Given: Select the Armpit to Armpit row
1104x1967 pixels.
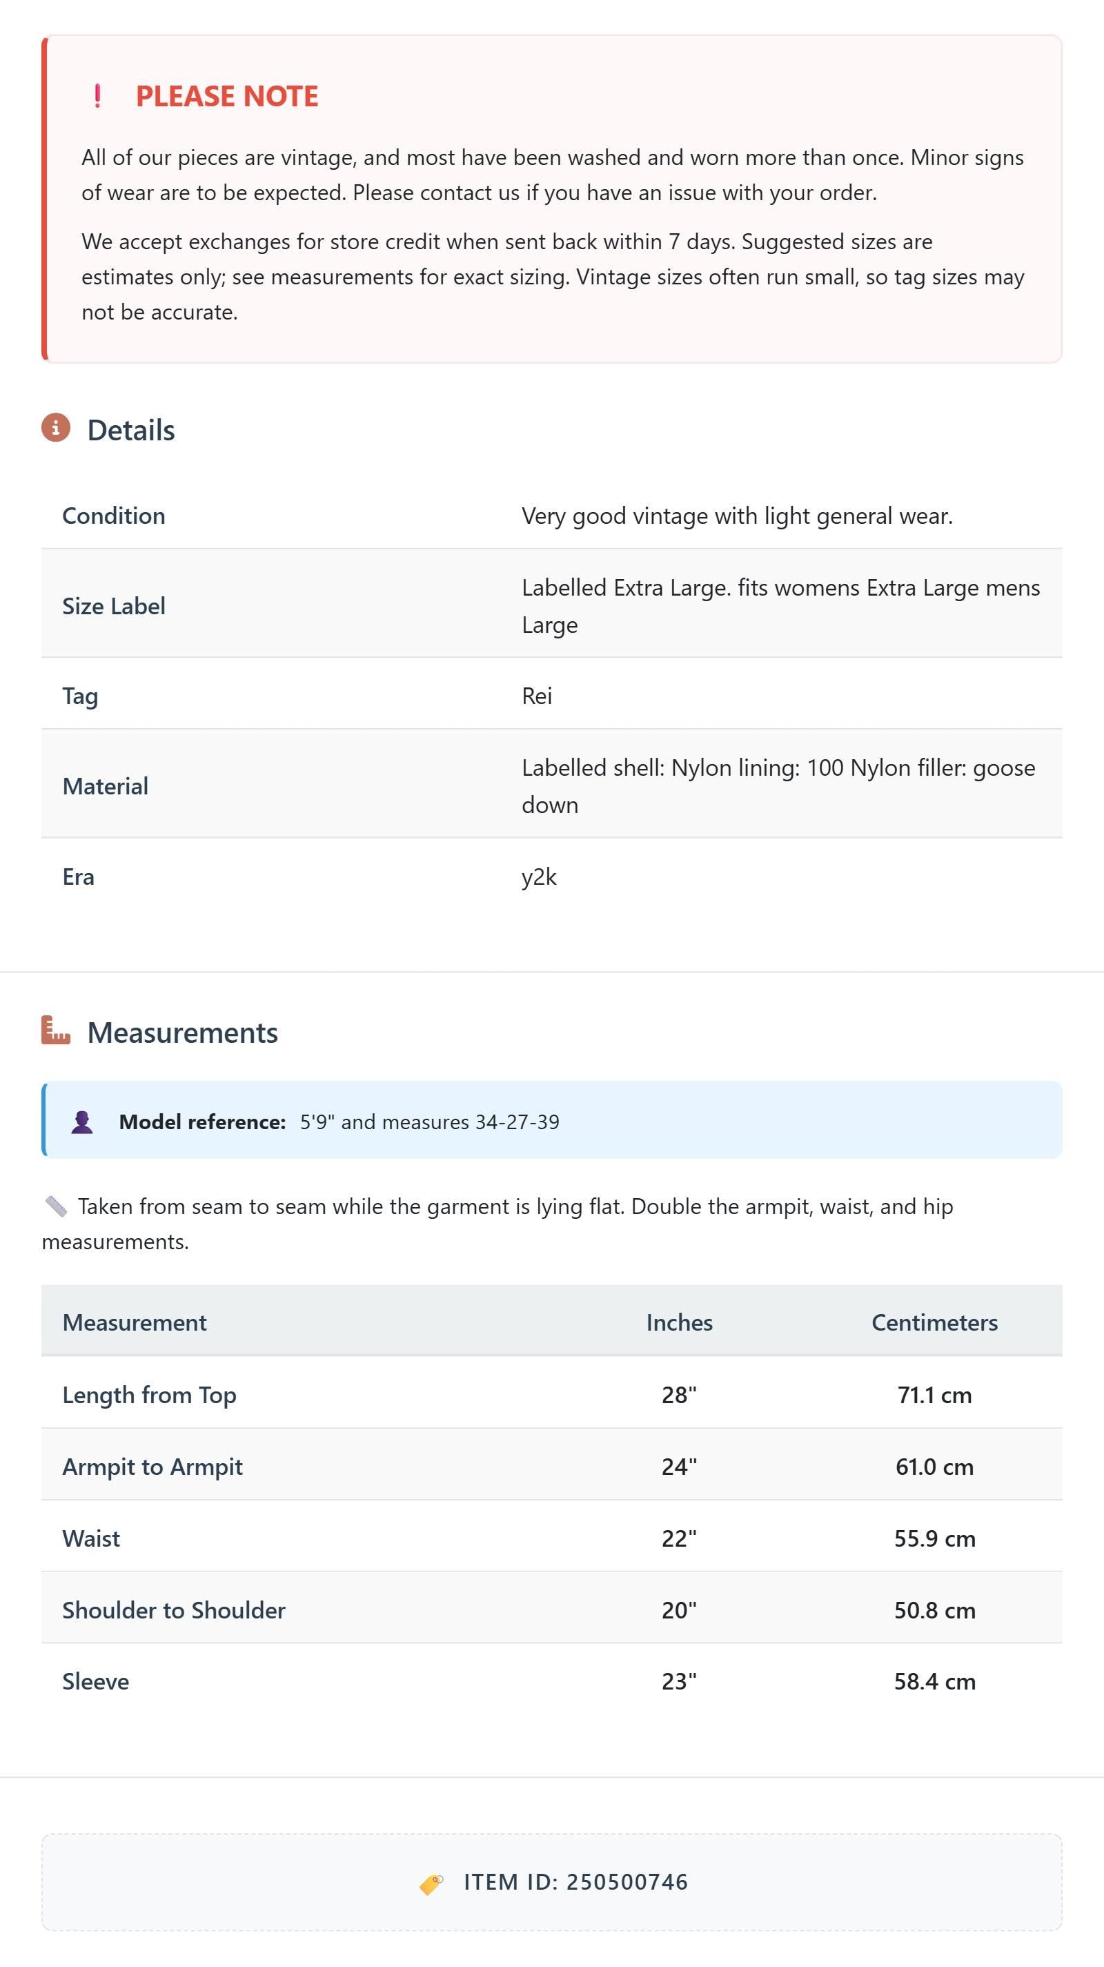Looking at the screenshot, I should (x=552, y=1466).
